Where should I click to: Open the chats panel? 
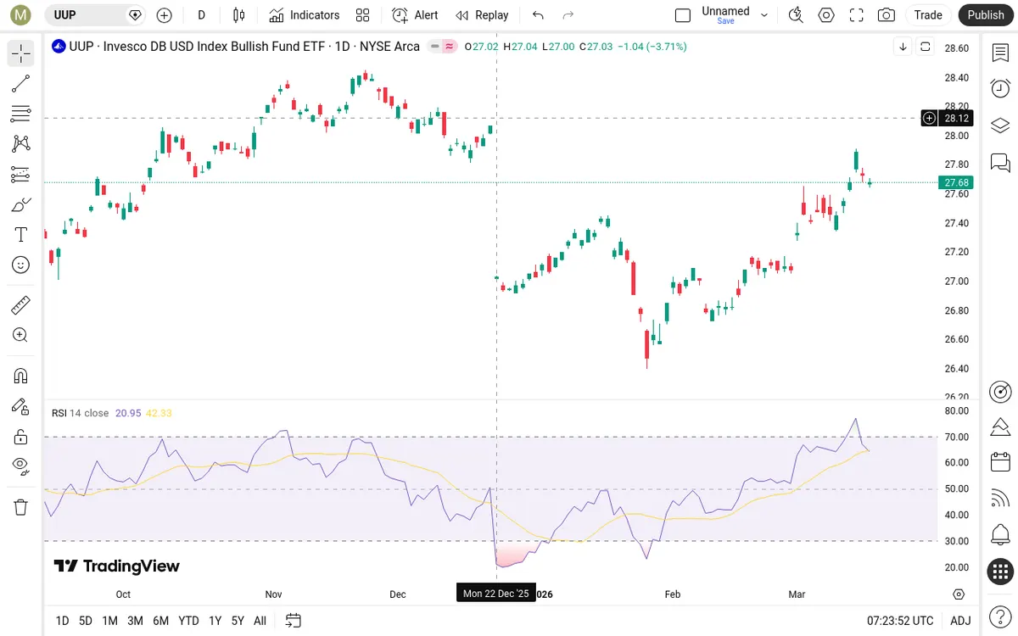tap(1000, 162)
